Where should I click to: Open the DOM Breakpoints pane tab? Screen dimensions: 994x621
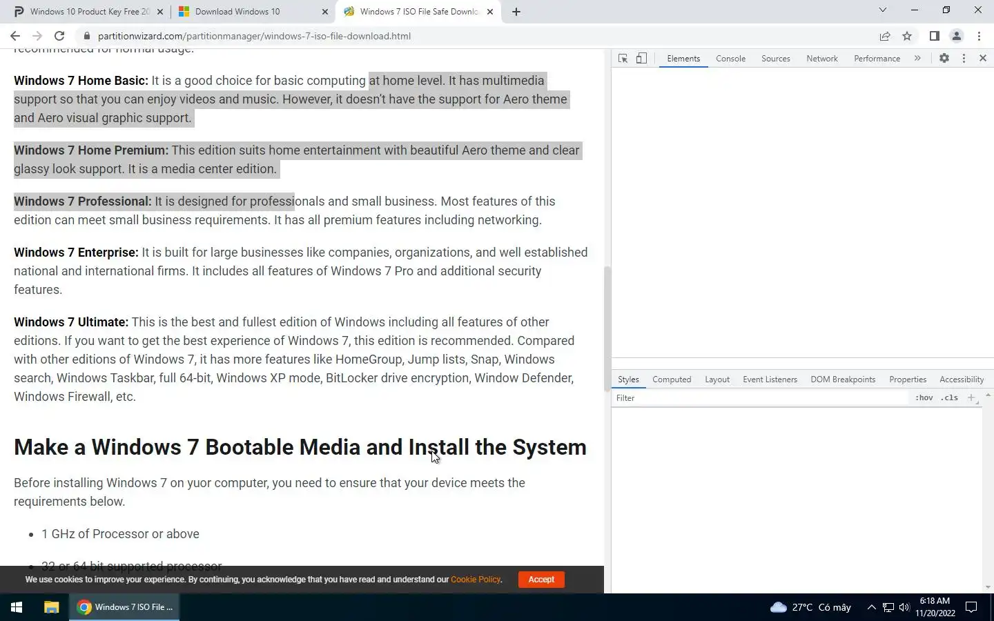pos(843,379)
